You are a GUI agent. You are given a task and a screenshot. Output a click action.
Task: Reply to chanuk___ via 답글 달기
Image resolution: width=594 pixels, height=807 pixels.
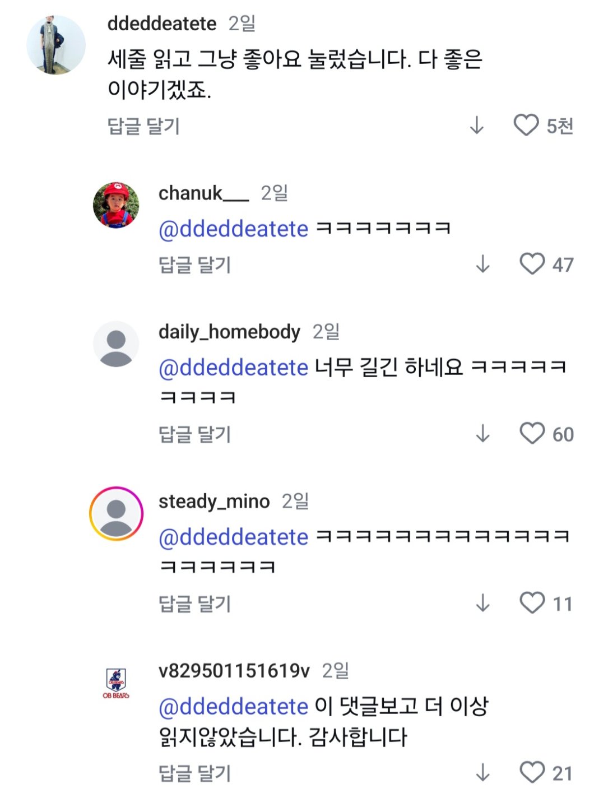194,265
